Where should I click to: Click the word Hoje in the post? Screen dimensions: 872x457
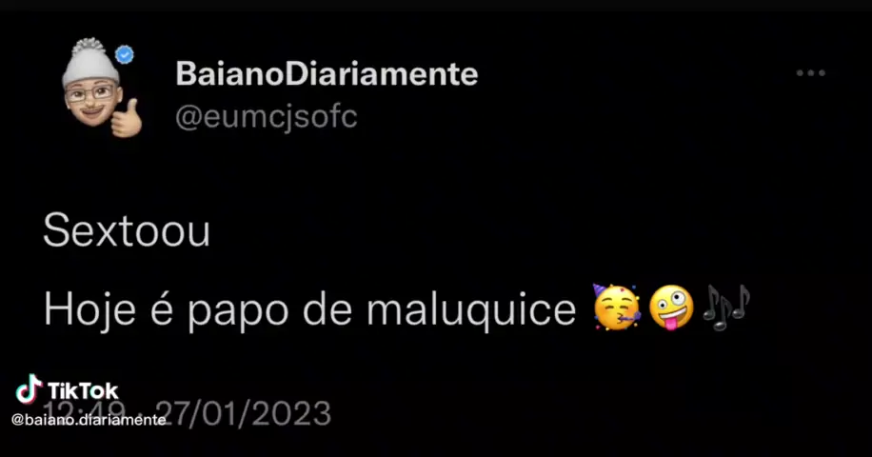pos(89,310)
